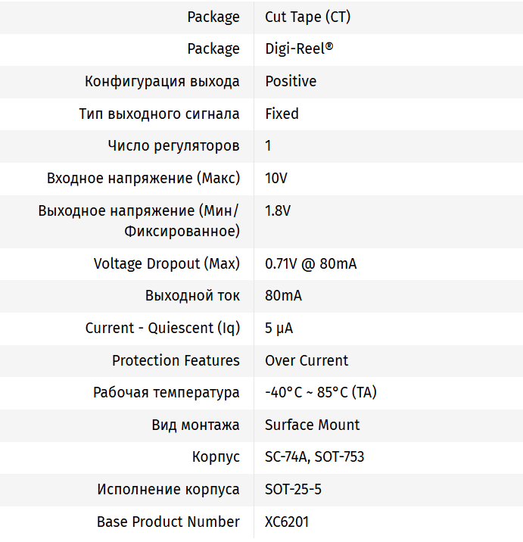The height and width of the screenshot is (542, 523).
Task: Click the Surface Mount mounting value
Action: tap(312, 425)
